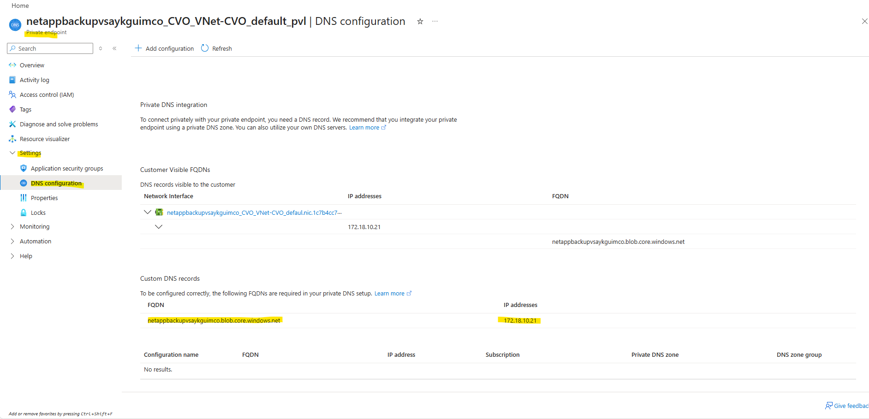
Task: Open the more options ellipsis in header
Action: pyautogui.click(x=435, y=21)
